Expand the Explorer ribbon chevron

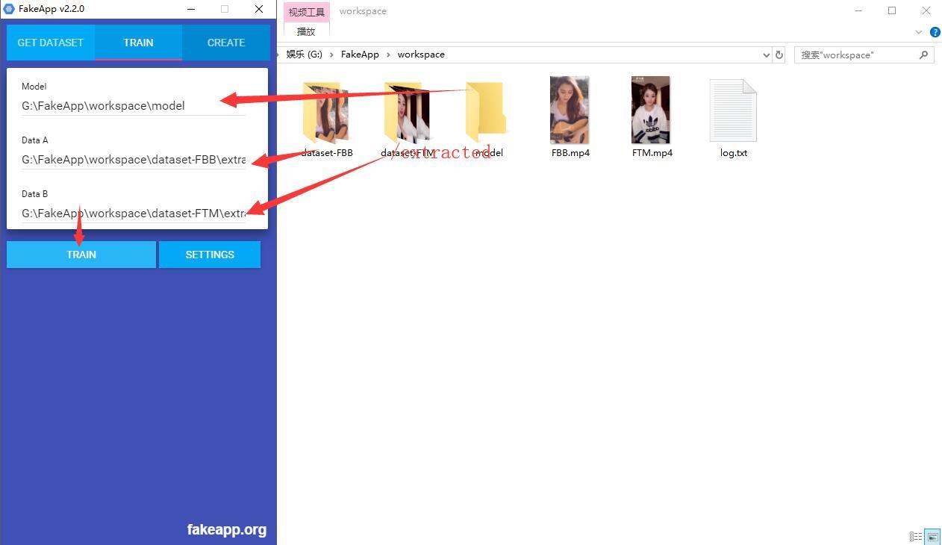click(x=919, y=32)
